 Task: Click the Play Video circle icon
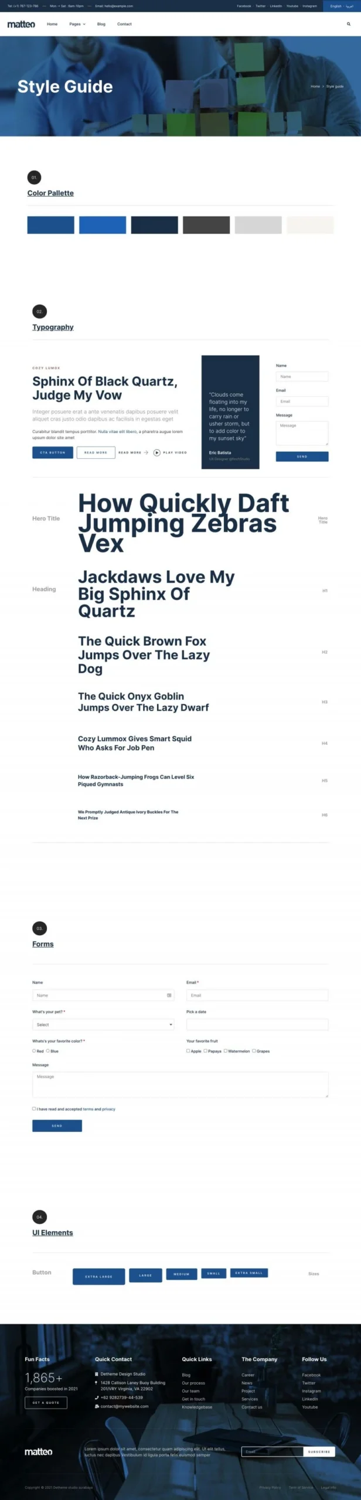(157, 452)
